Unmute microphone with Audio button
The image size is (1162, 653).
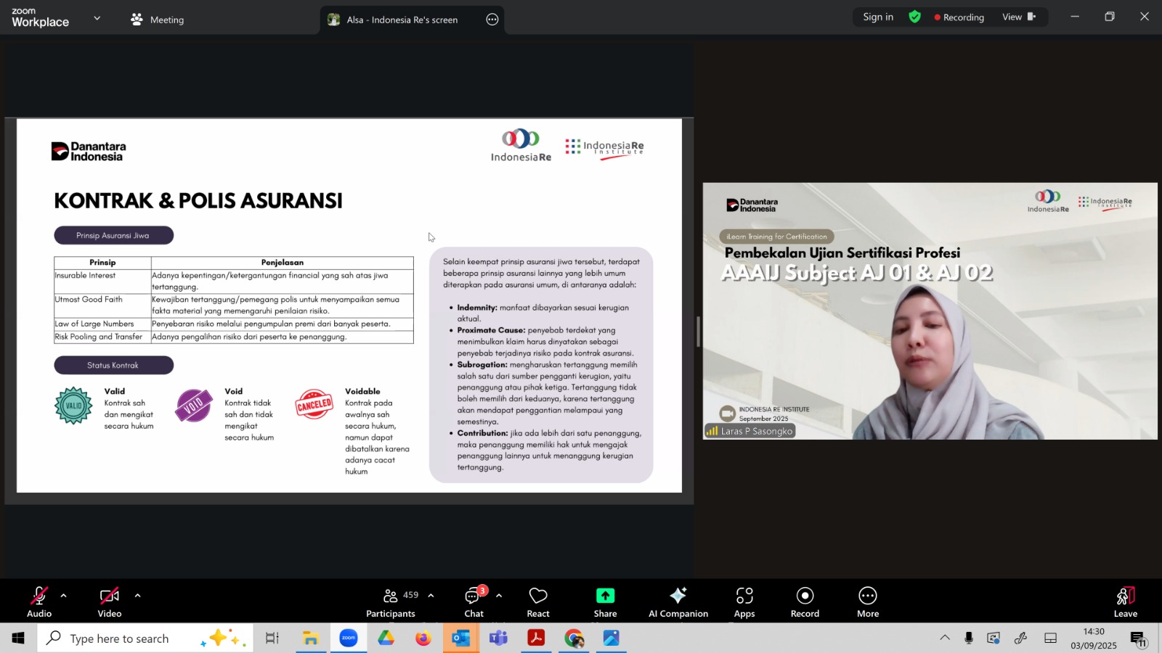[x=39, y=601]
